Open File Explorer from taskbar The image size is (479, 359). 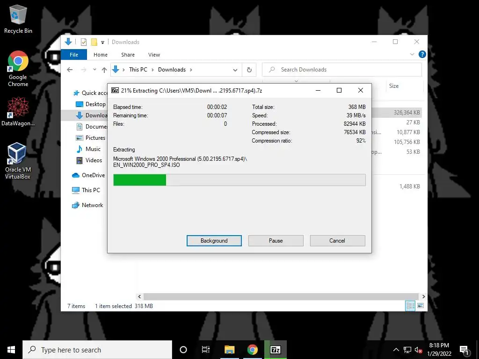(229, 350)
